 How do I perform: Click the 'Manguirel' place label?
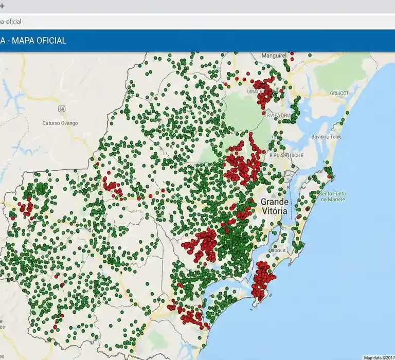tap(274, 56)
